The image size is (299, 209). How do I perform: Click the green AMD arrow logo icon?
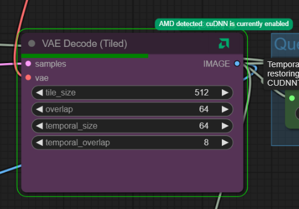[224, 43]
